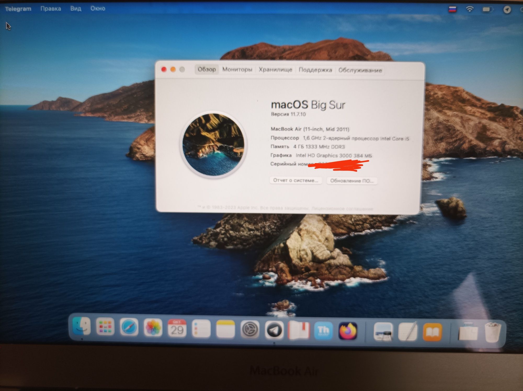Open Calendar showing 29 in dock
523x391 pixels.
tap(177, 328)
